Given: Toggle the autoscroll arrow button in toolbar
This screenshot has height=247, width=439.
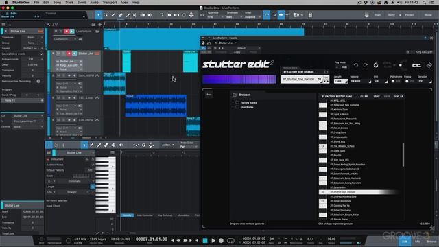Looking at the screenshot, I should 281,15.
